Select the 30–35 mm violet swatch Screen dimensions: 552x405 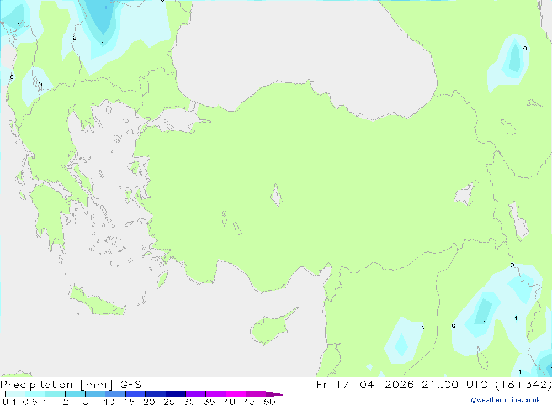click(x=195, y=394)
